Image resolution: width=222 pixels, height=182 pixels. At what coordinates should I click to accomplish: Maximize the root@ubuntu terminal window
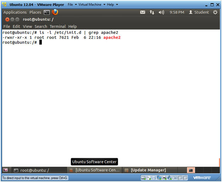click(17, 19)
